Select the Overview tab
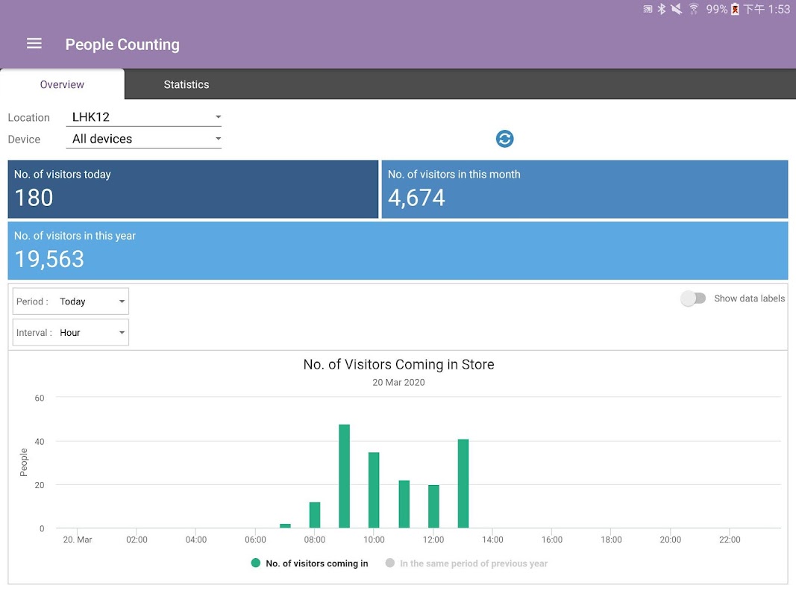The height and width of the screenshot is (597, 796). tap(62, 84)
